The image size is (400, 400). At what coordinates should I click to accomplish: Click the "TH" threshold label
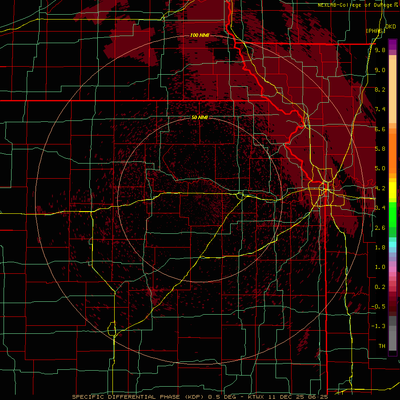click(x=382, y=346)
